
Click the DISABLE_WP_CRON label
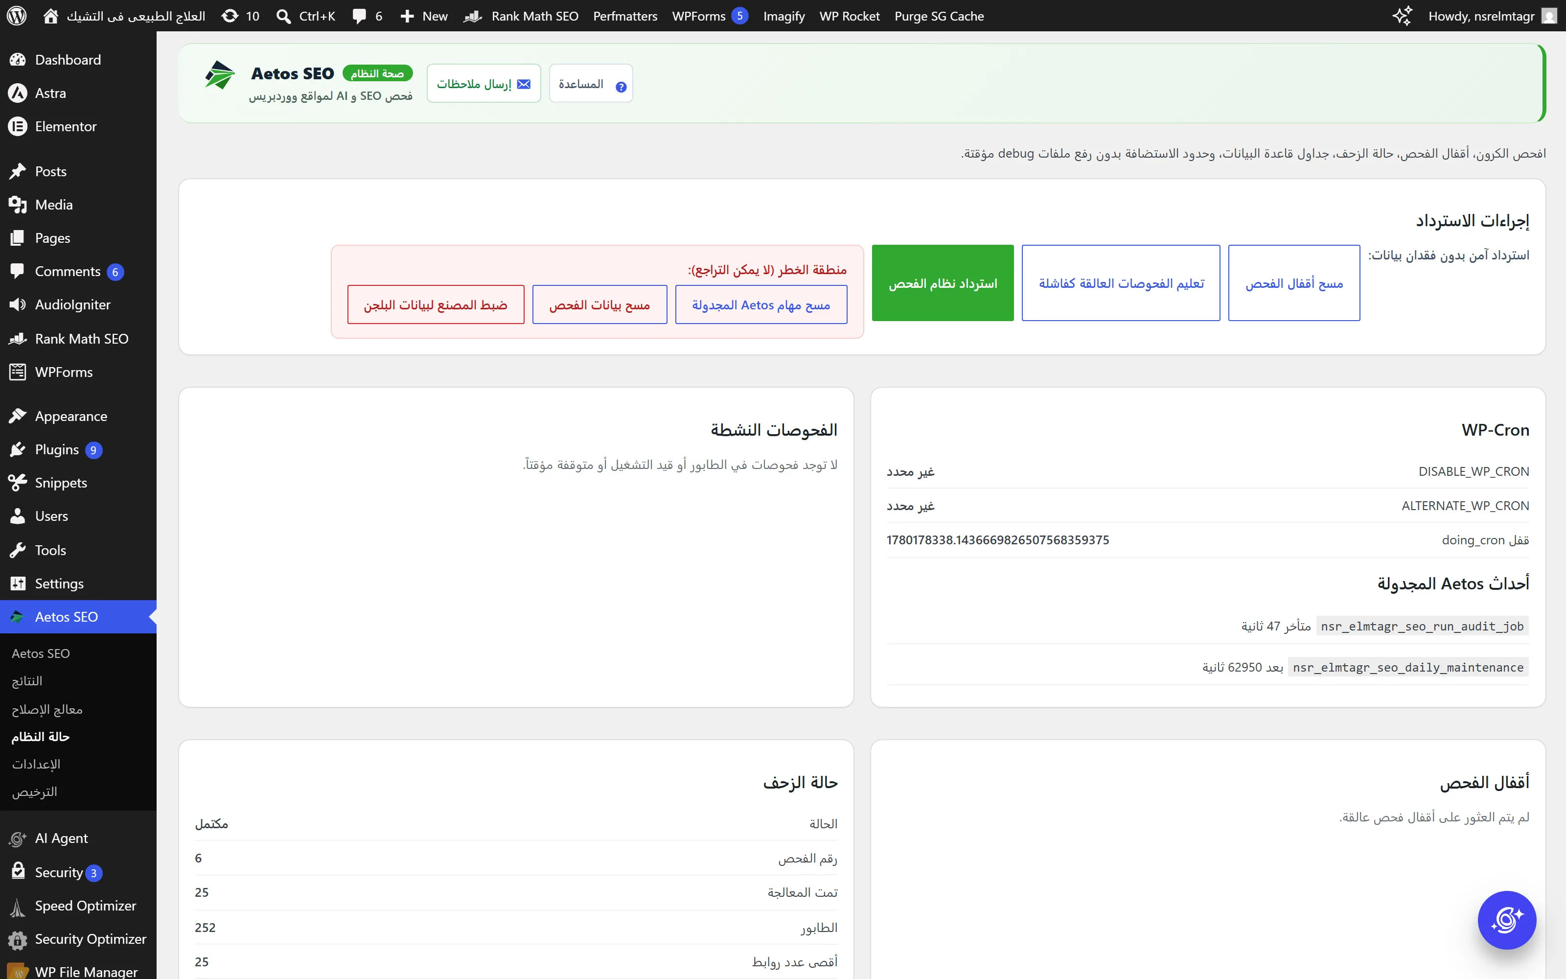[x=1474, y=471]
